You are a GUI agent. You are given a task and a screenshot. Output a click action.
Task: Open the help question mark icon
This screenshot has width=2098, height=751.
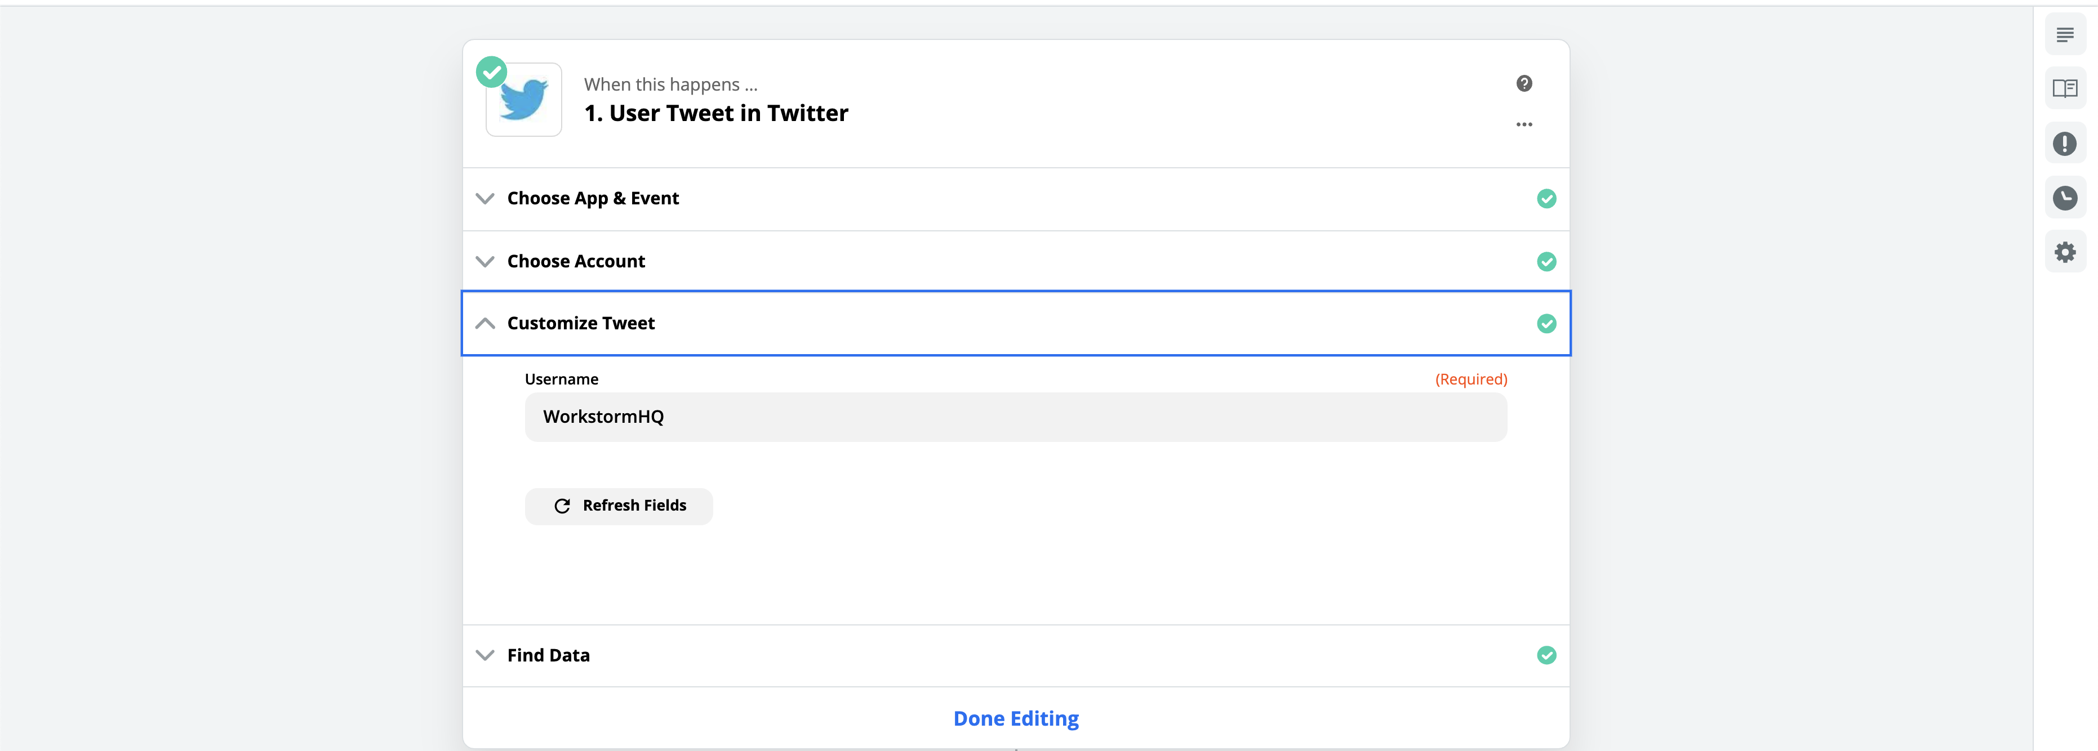1524,83
